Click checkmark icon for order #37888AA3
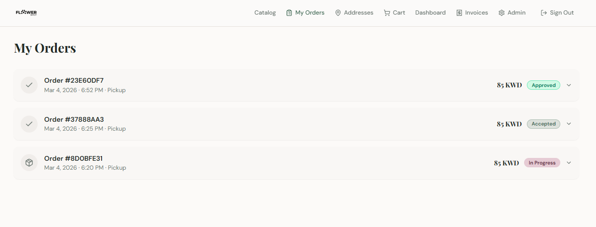The image size is (596, 227). [x=29, y=124]
